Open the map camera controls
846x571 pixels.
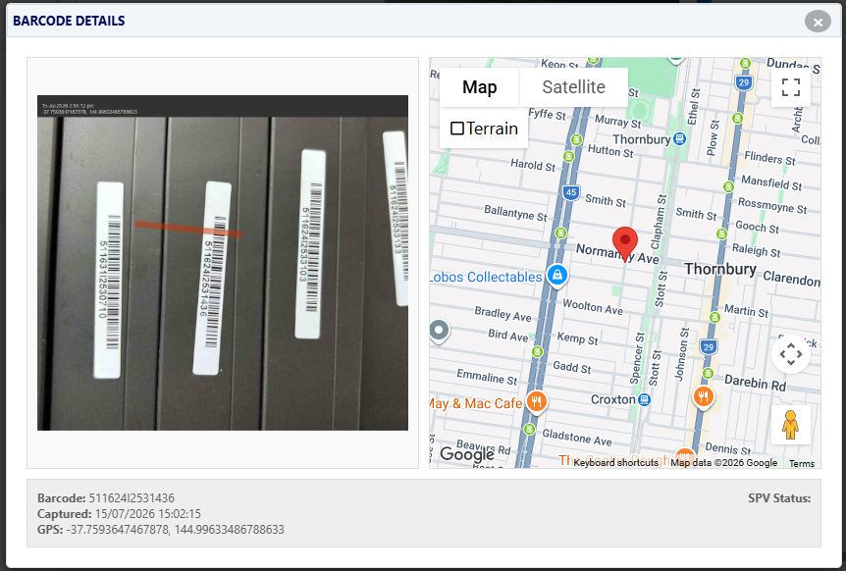point(790,354)
